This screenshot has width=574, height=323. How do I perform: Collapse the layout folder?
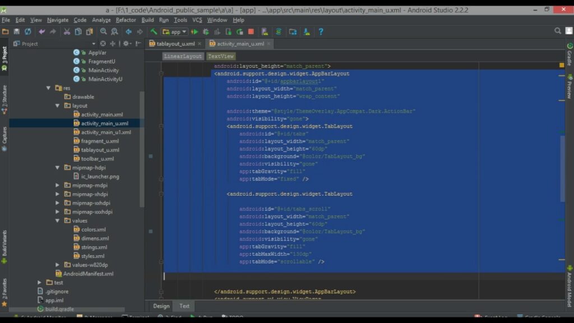pos(58,105)
